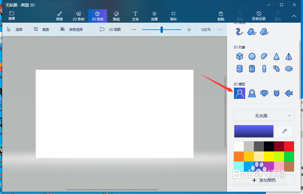Pick the pink color swatch

pos(279,167)
